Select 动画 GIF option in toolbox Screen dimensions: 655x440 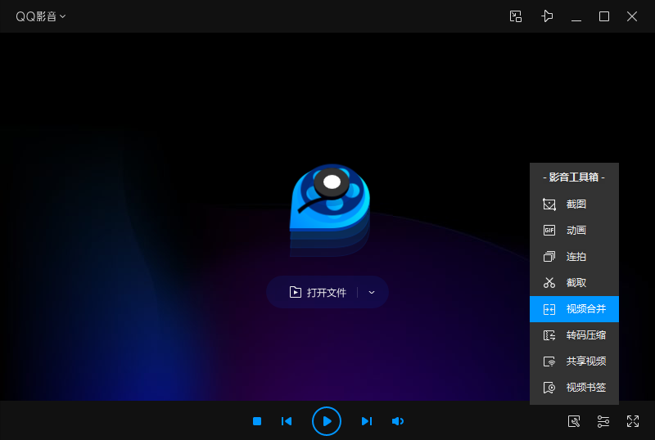pos(574,230)
